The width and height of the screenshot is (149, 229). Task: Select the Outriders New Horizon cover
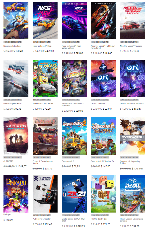(x=16, y=136)
